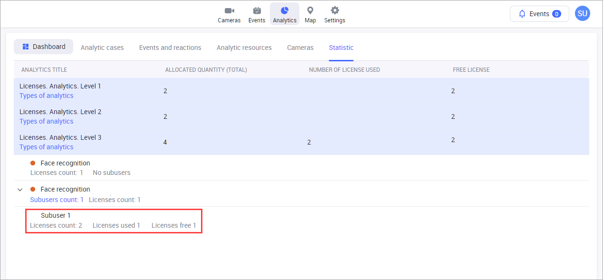The height and width of the screenshot is (280, 603).
Task: Collapse the second Face recognition row chevron
Action: click(x=20, y=190)
